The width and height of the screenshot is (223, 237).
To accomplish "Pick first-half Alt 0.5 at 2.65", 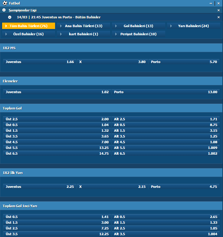I will (x=166, y=217).
